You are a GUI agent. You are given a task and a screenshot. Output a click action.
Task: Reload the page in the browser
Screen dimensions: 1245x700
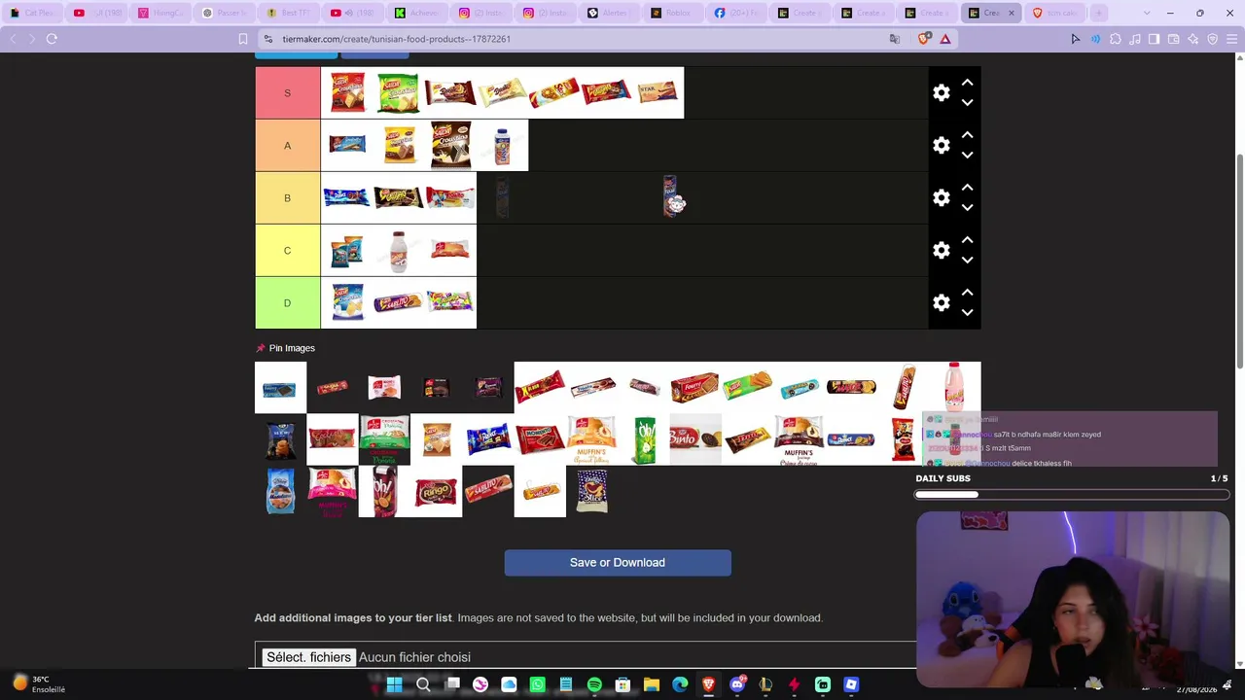(52, 39)
